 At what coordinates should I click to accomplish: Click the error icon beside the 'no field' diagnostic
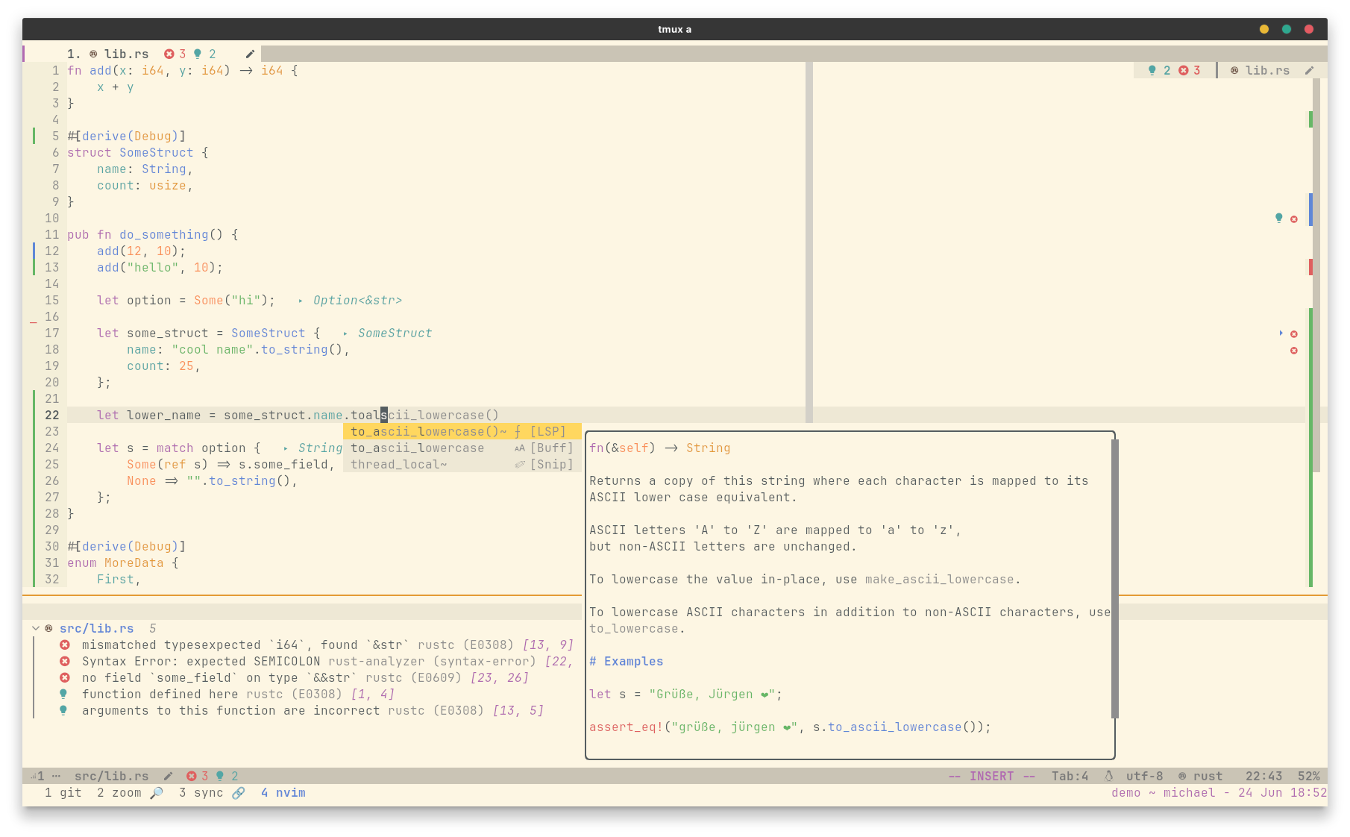click(x=65, y=677)
